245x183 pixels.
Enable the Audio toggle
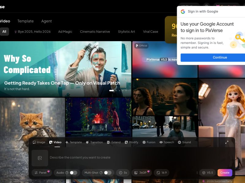pos(73,173)
